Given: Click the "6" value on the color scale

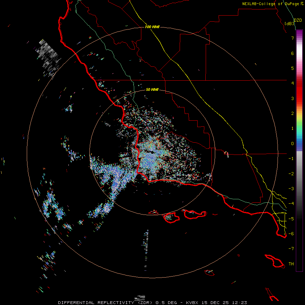Looking at the screenshot, I should [x=292, y=53].
